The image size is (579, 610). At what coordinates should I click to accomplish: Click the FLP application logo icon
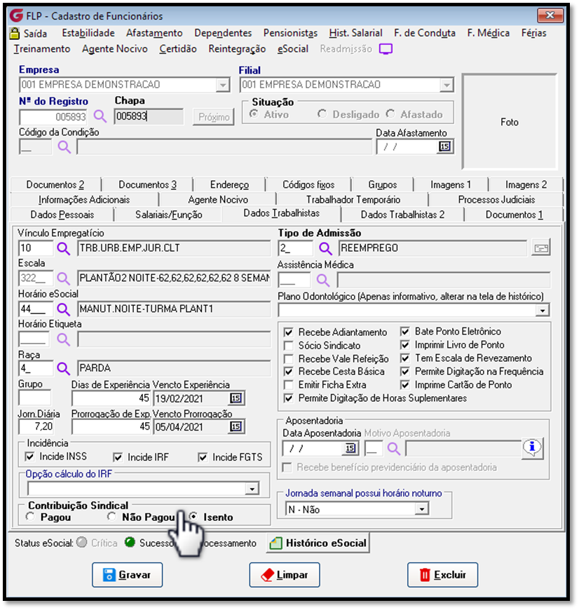[16, 16]
